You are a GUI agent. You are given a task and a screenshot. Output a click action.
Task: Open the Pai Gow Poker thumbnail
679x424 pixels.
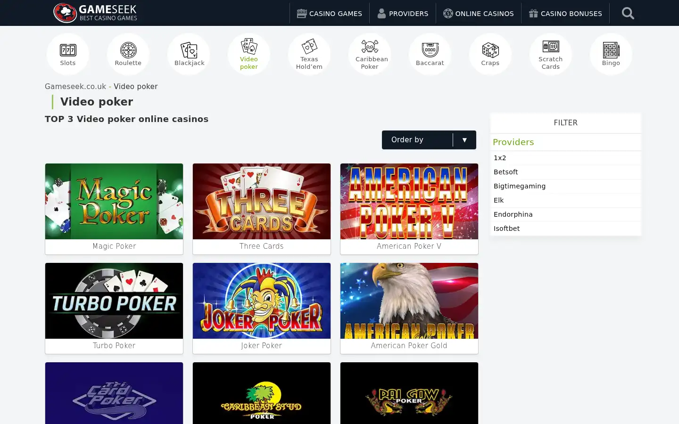point(409,393)
